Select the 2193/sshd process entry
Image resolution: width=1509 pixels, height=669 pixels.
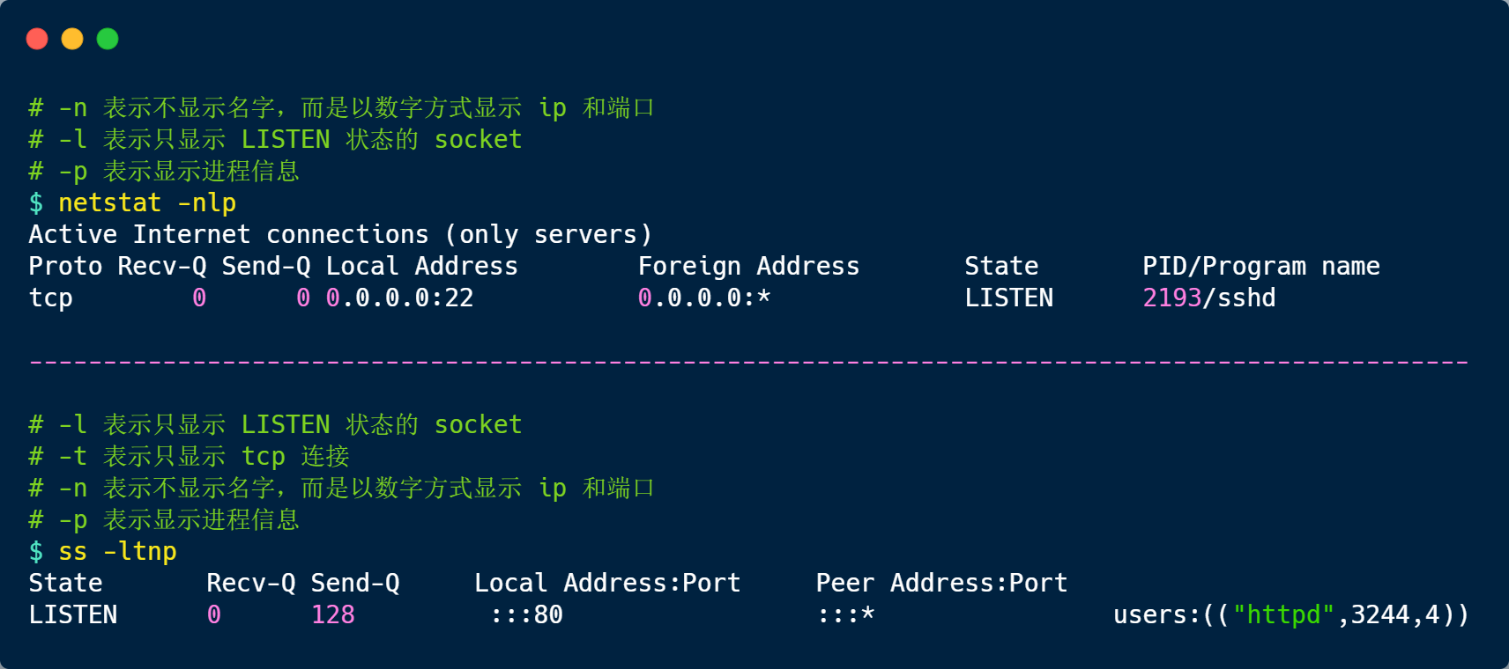[x=1208, y=298]
